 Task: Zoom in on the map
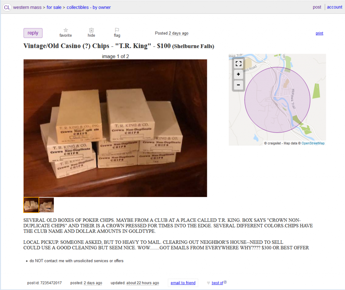238,74
